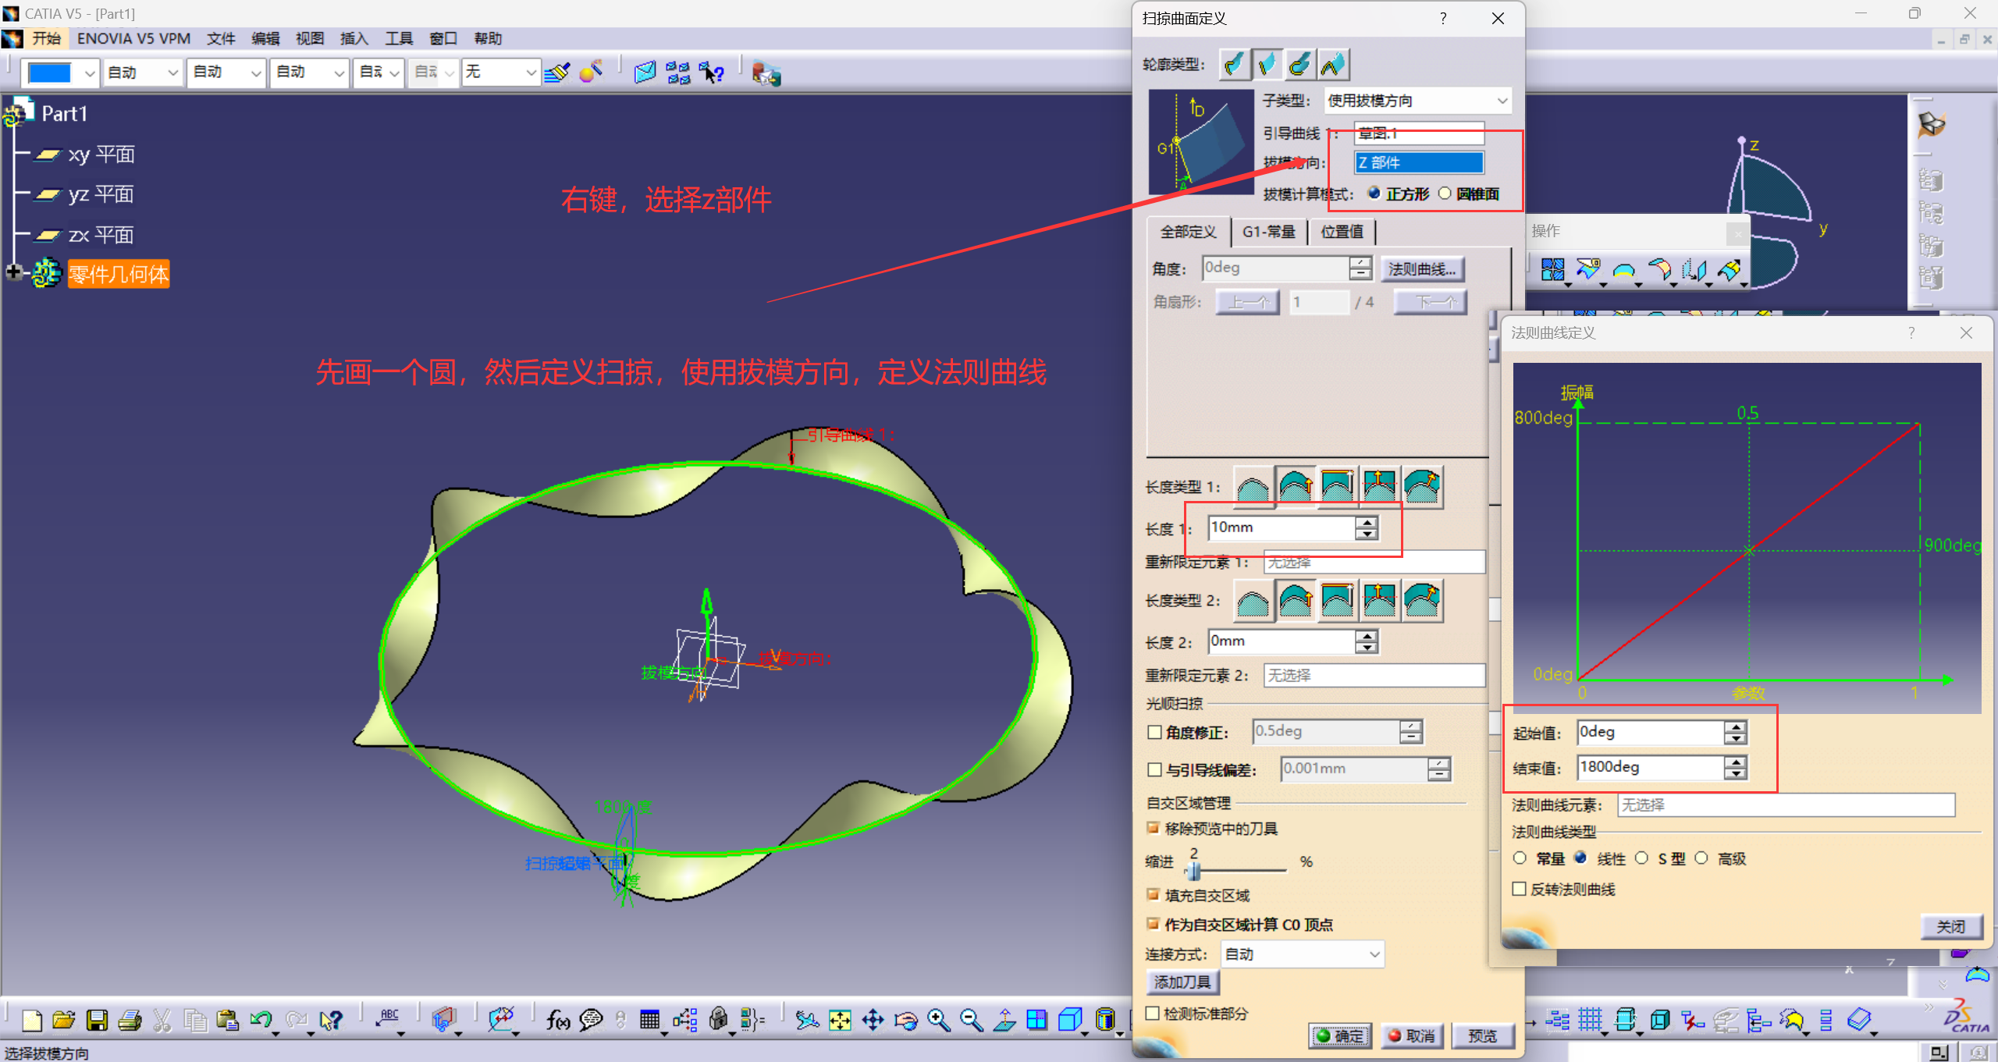
Task: Select the xy 平面 tree item
Action: [86, 155]
